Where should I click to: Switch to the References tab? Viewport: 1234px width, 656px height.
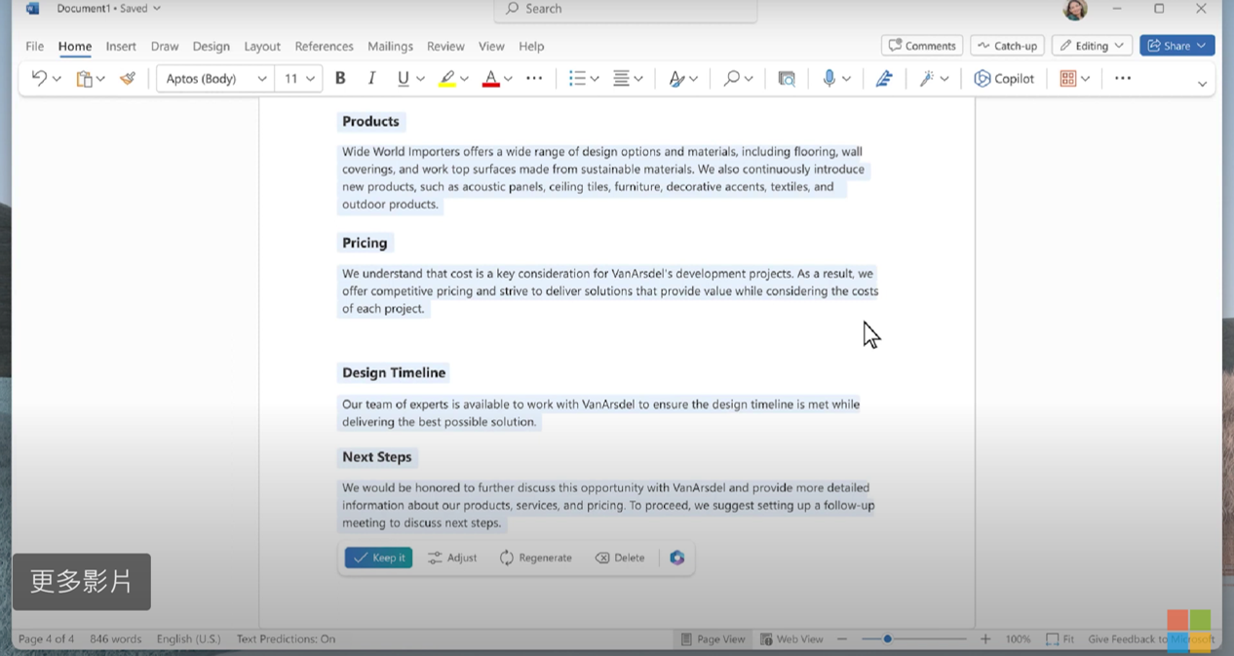pos(324,46)
